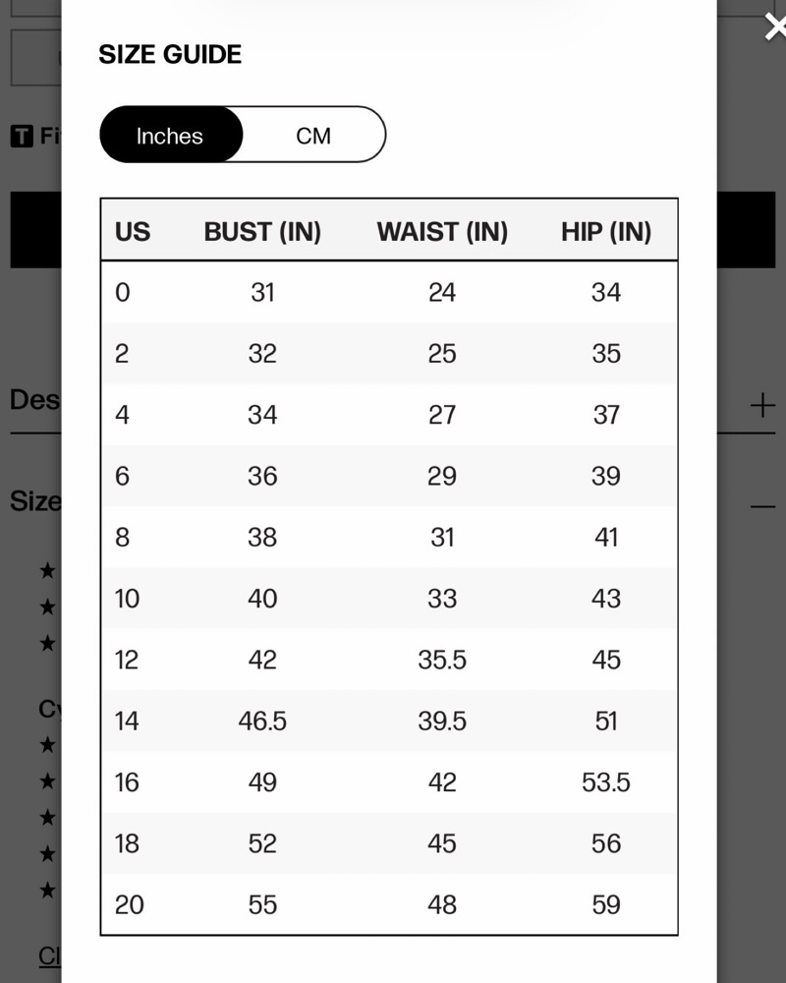The height and width of the screenshot is (983, 786).
Task: Open the underlined link at bottom left
Action: click(50, 956)
